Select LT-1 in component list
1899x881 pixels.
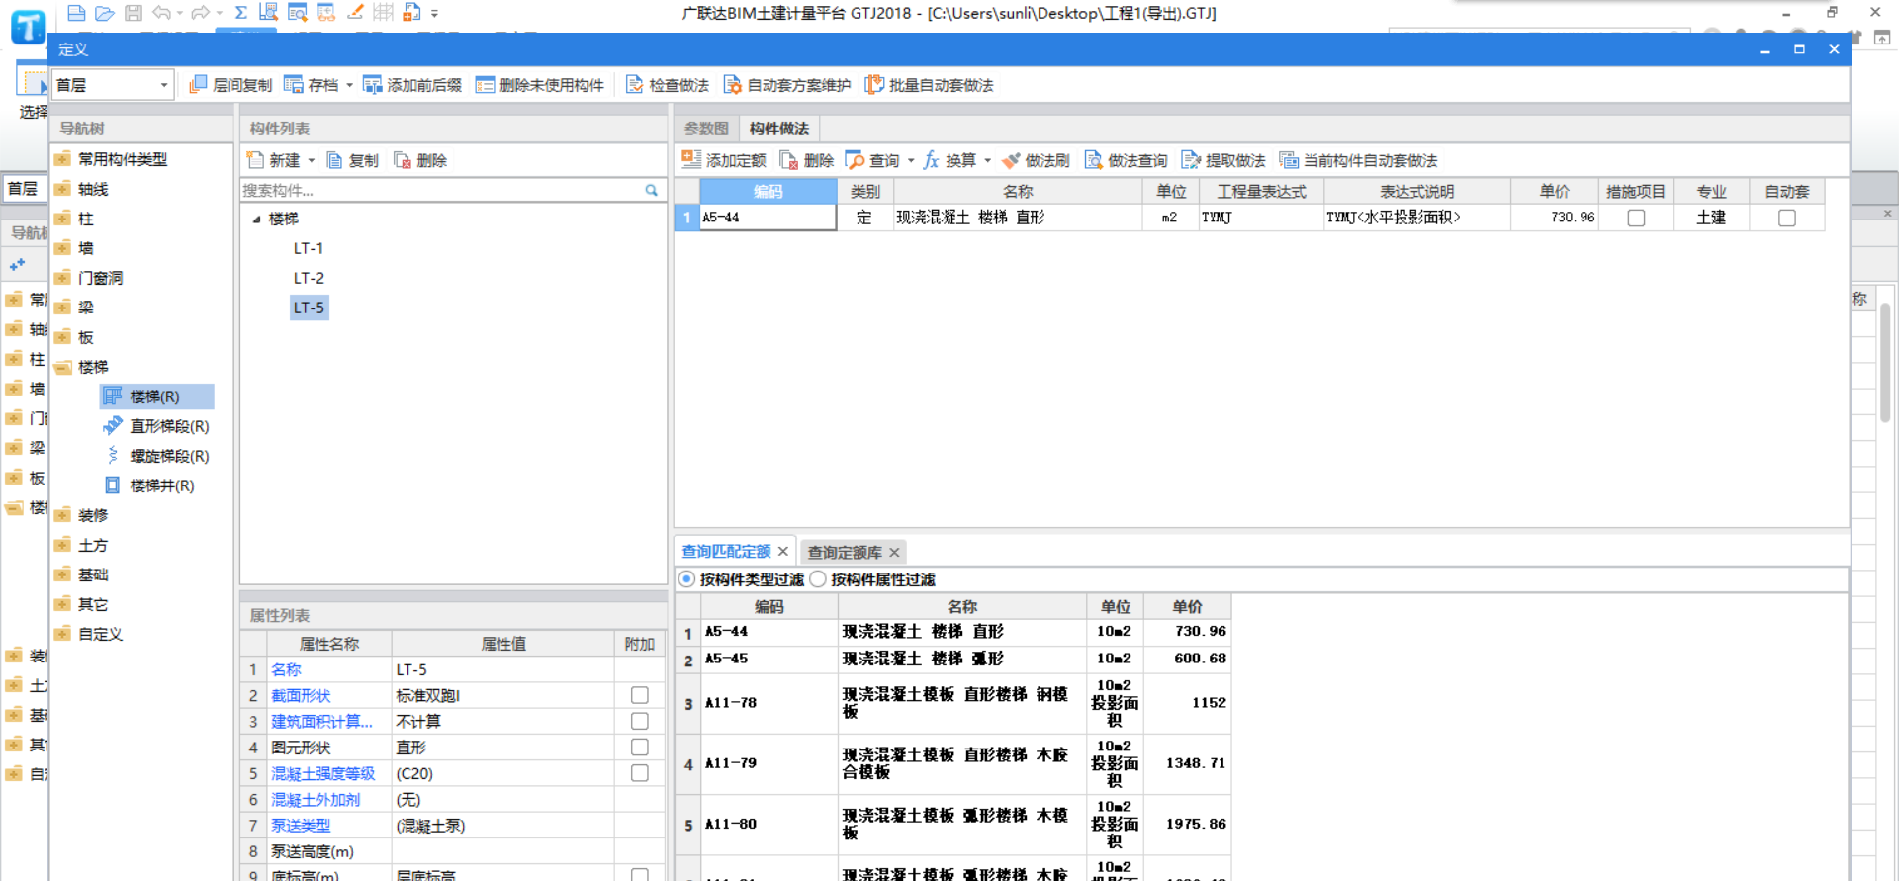(309, 248)
